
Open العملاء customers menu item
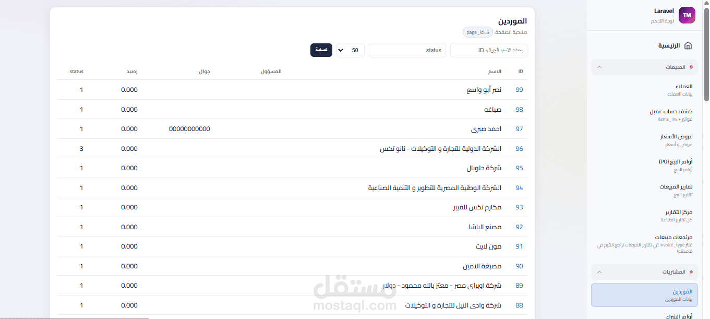pos(644,90)
